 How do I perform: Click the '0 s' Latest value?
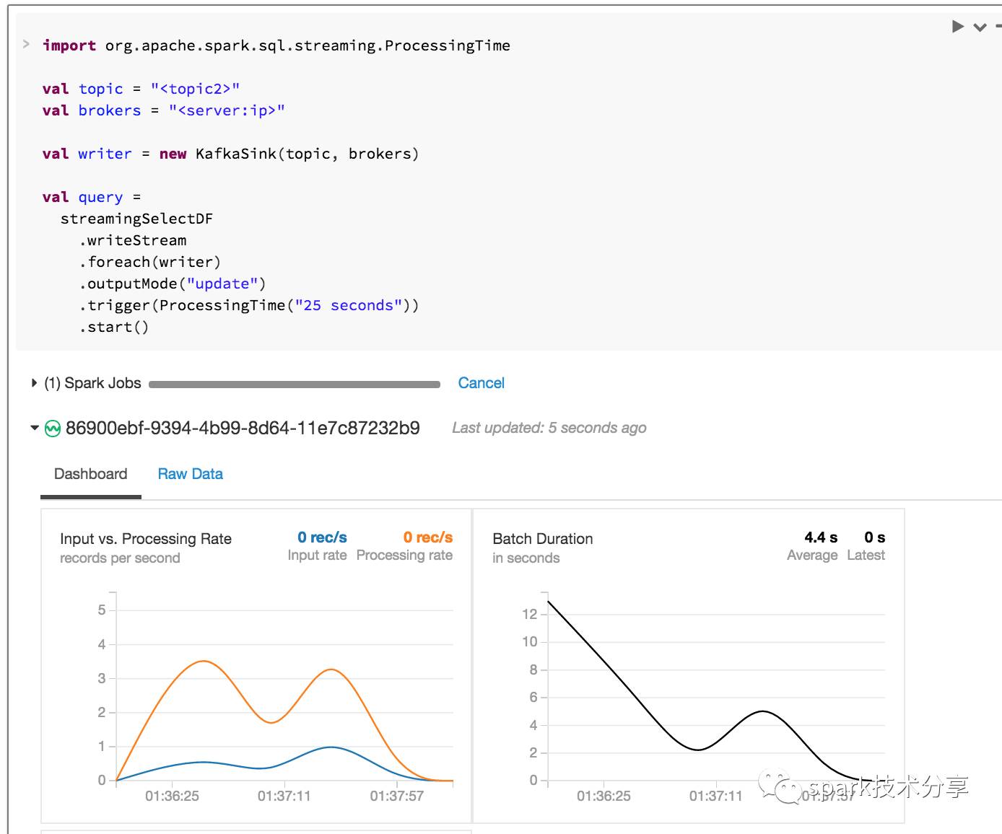(x=874, y=537)
